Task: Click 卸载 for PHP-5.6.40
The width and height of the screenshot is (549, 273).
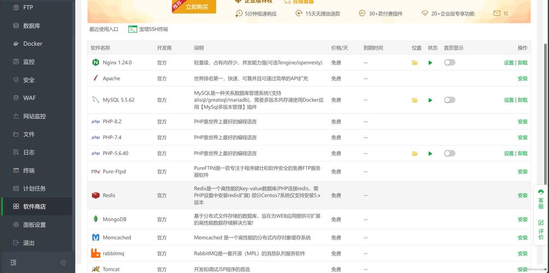Action: coord(523,153)
